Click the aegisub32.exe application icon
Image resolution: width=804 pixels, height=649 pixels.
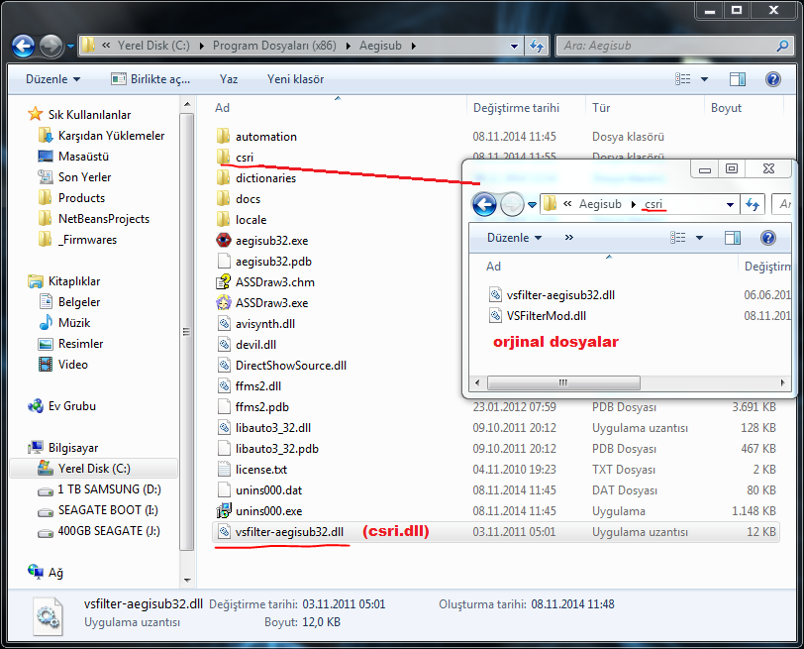(224, 241)
